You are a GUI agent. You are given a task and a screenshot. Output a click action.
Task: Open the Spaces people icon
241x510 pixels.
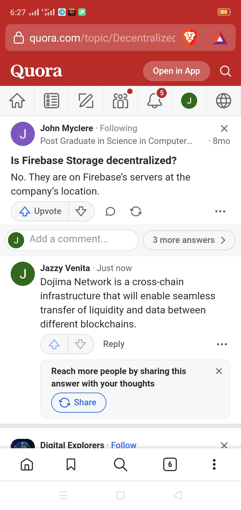(120, 101)
